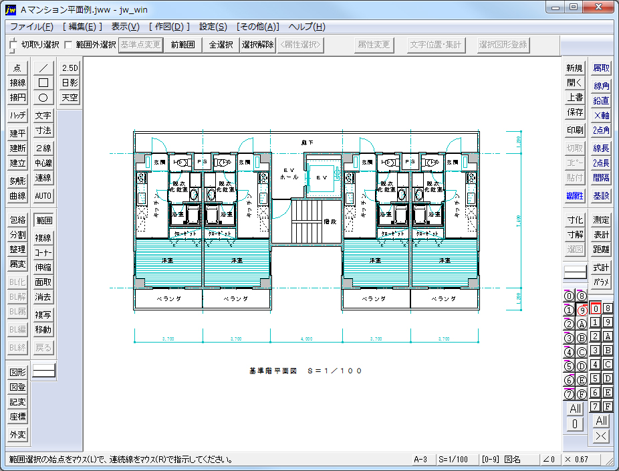Toggle circled layer group 9
The width and height of the screenshot is (619, 471).
(582, 310)
